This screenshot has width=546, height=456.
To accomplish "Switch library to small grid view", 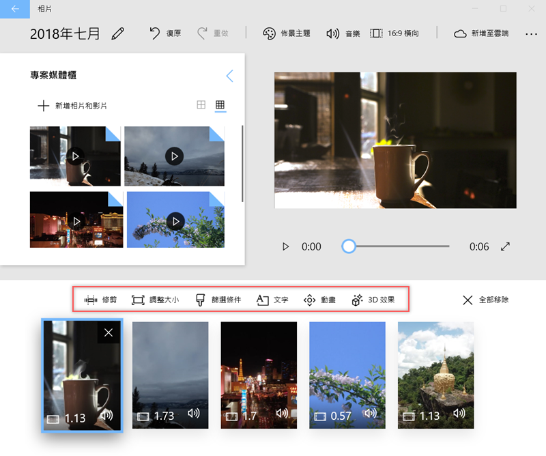I will pyautogui.click(x=220, y=105).
